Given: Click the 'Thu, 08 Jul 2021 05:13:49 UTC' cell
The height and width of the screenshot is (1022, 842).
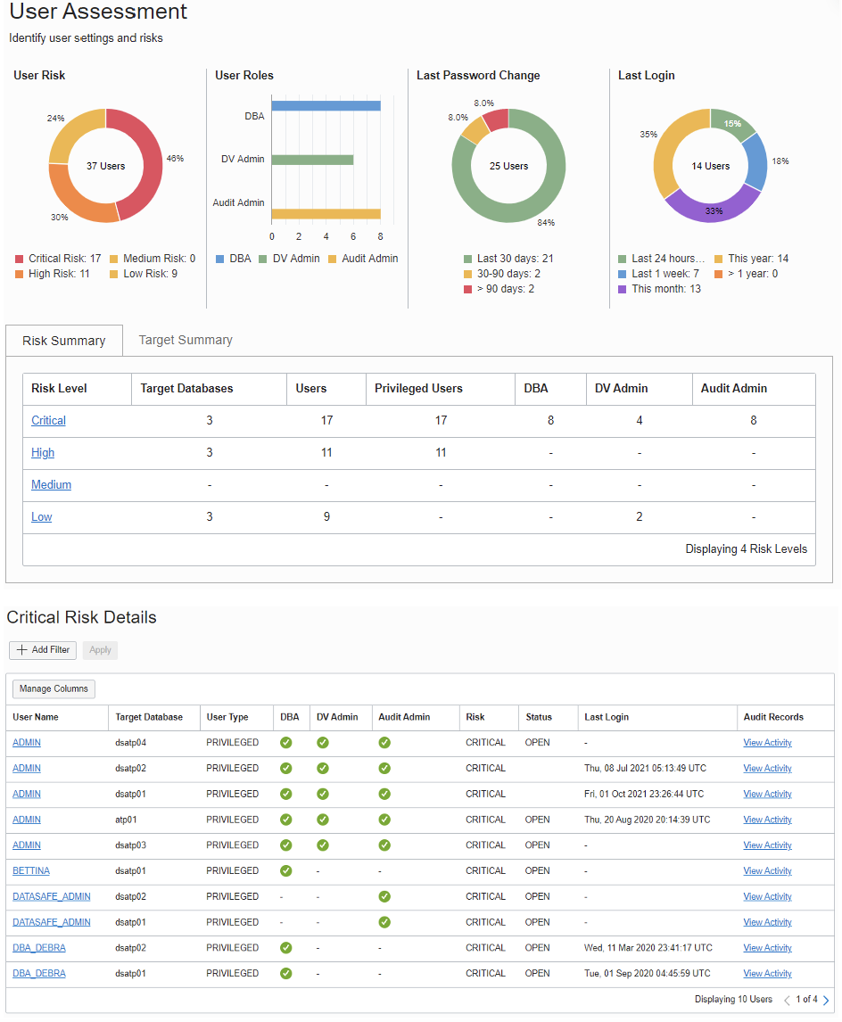Looking at the screenshot, I should tap(645, 769).
